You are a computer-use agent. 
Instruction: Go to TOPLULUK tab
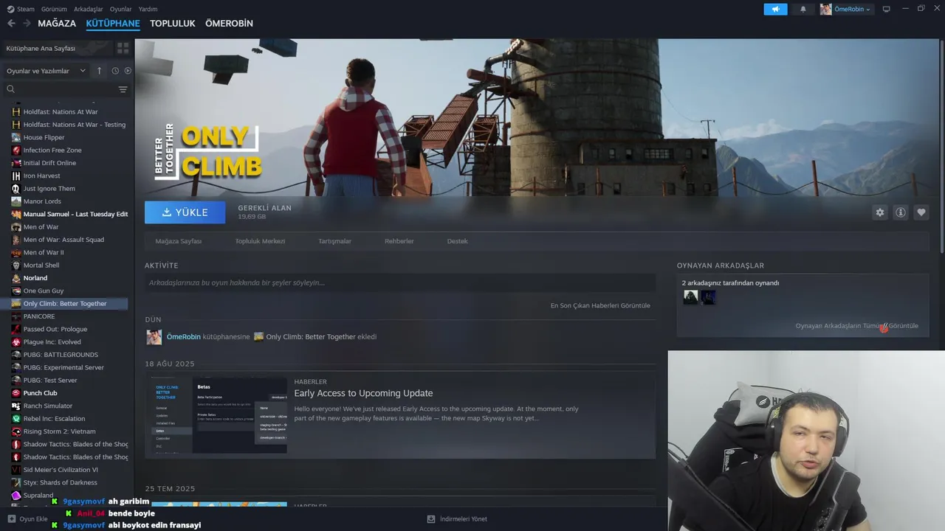pos(173,24)
